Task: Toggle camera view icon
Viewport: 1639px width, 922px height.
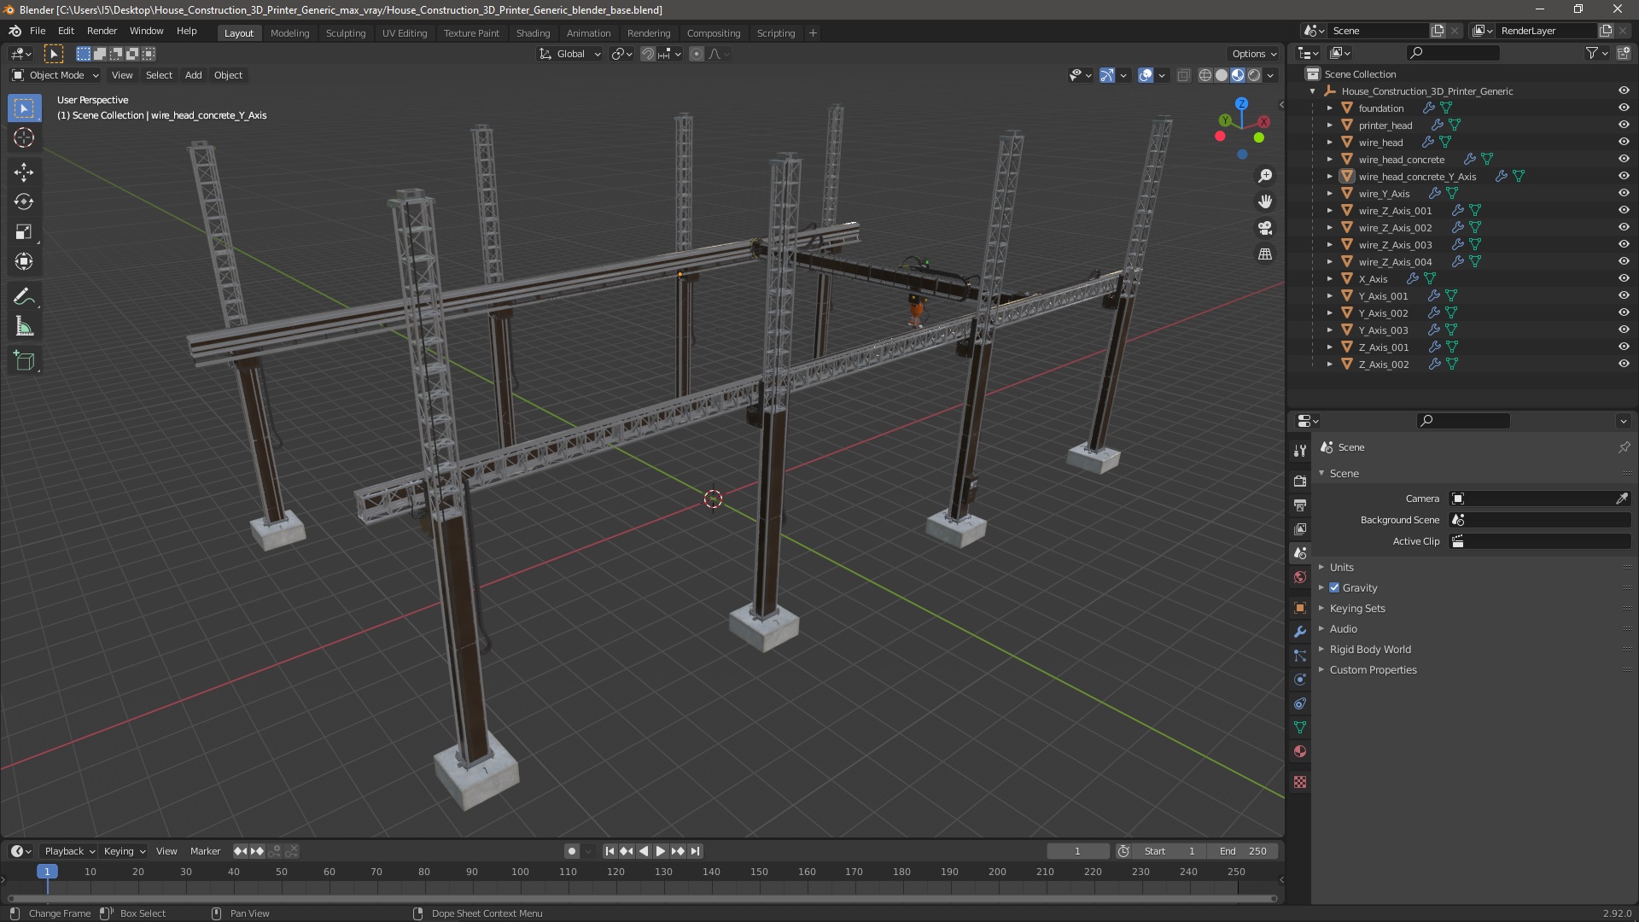Action: point(1265,228)
